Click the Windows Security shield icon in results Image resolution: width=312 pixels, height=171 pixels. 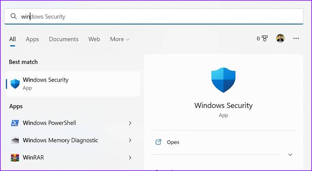tap(15, 84)
